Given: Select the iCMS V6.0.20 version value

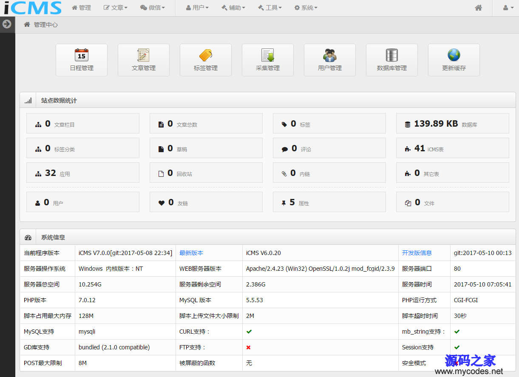Looking at the screenshot, I should click(x=264, y=253).
